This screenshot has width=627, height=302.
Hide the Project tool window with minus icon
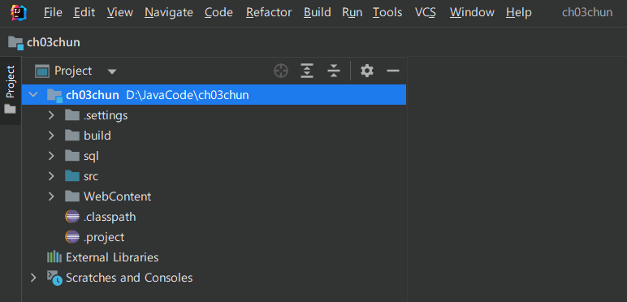click(393, 71)
